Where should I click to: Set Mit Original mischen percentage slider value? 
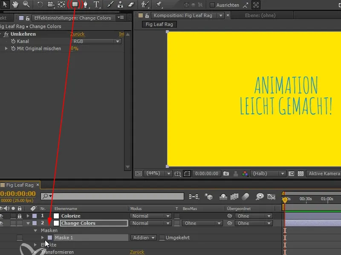(x=75, y=48)
